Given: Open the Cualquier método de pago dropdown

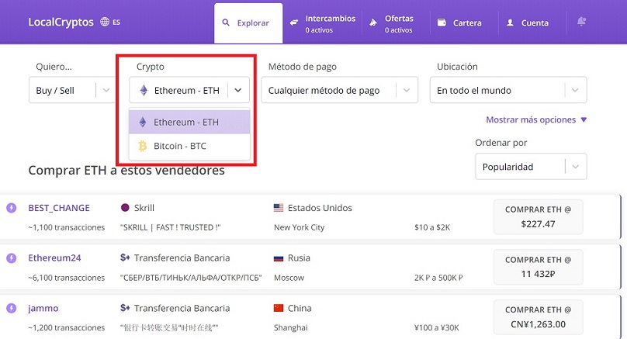Looking at the screenshot, I should tap(339, 90).
